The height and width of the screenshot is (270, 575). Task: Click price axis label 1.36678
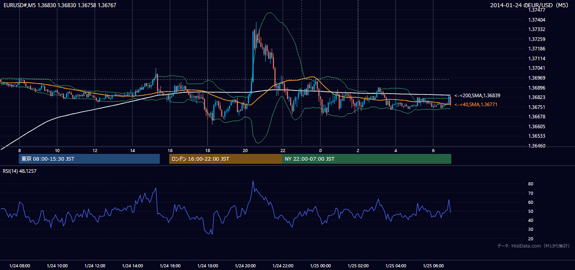[x=537, y=117]
